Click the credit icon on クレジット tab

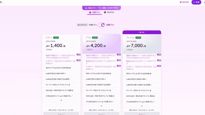[105, 12]
